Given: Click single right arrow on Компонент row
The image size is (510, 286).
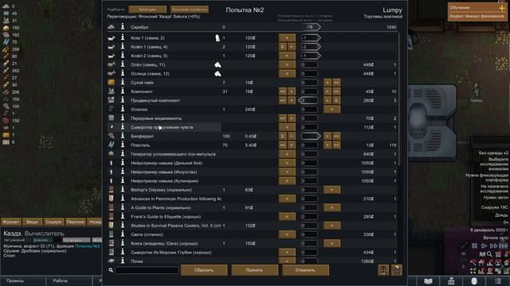Looking at the screenshot, I should coord(328,91).
